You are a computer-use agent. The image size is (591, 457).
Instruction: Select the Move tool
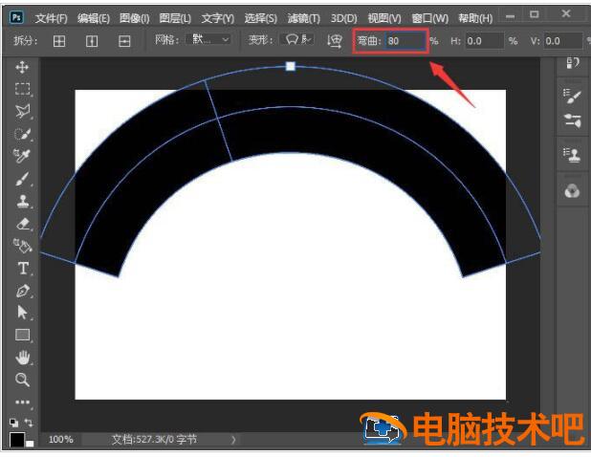click(22, 68)
